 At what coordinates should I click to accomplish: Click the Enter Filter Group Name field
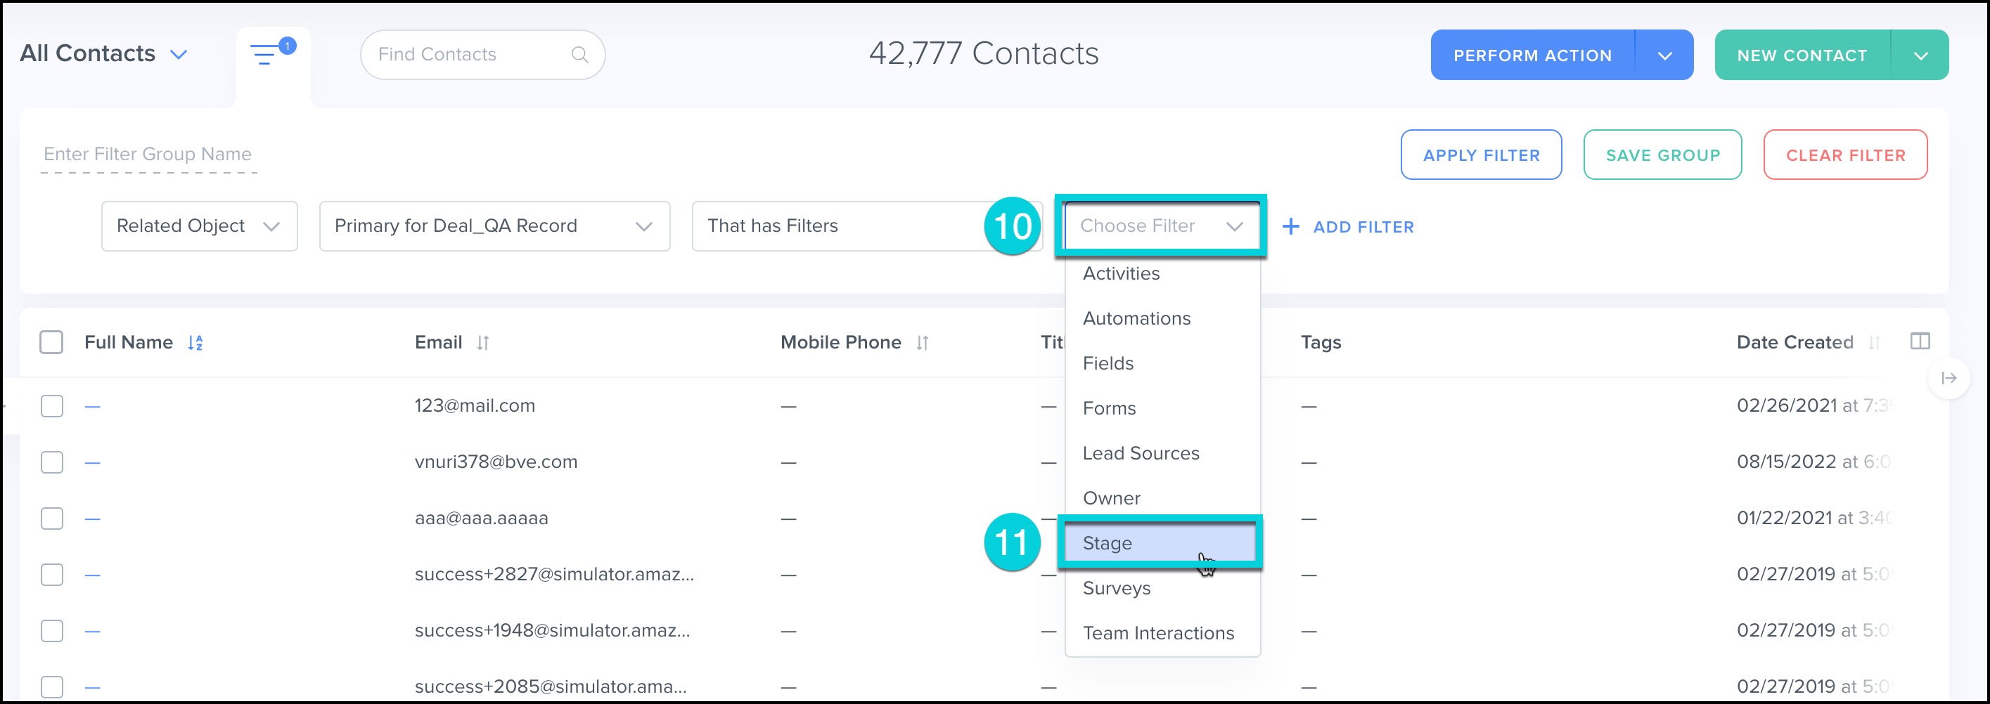pyautogui.click(x=148, y=155)
